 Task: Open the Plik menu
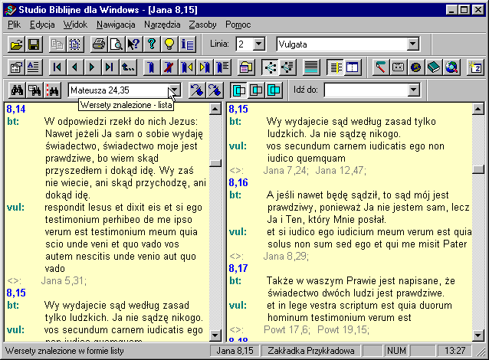click(14, 25)
